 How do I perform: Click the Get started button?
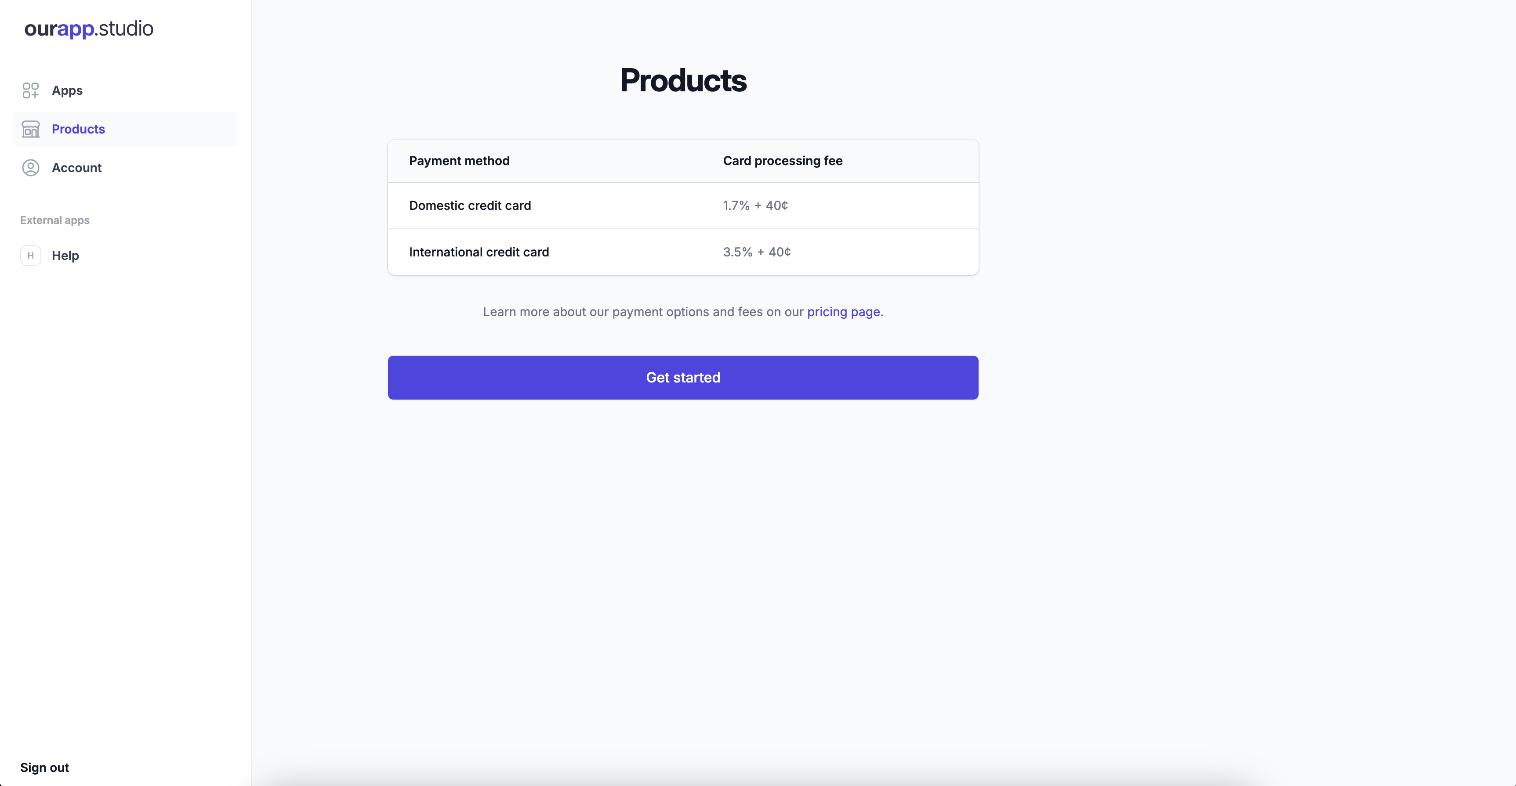[683, 378]
